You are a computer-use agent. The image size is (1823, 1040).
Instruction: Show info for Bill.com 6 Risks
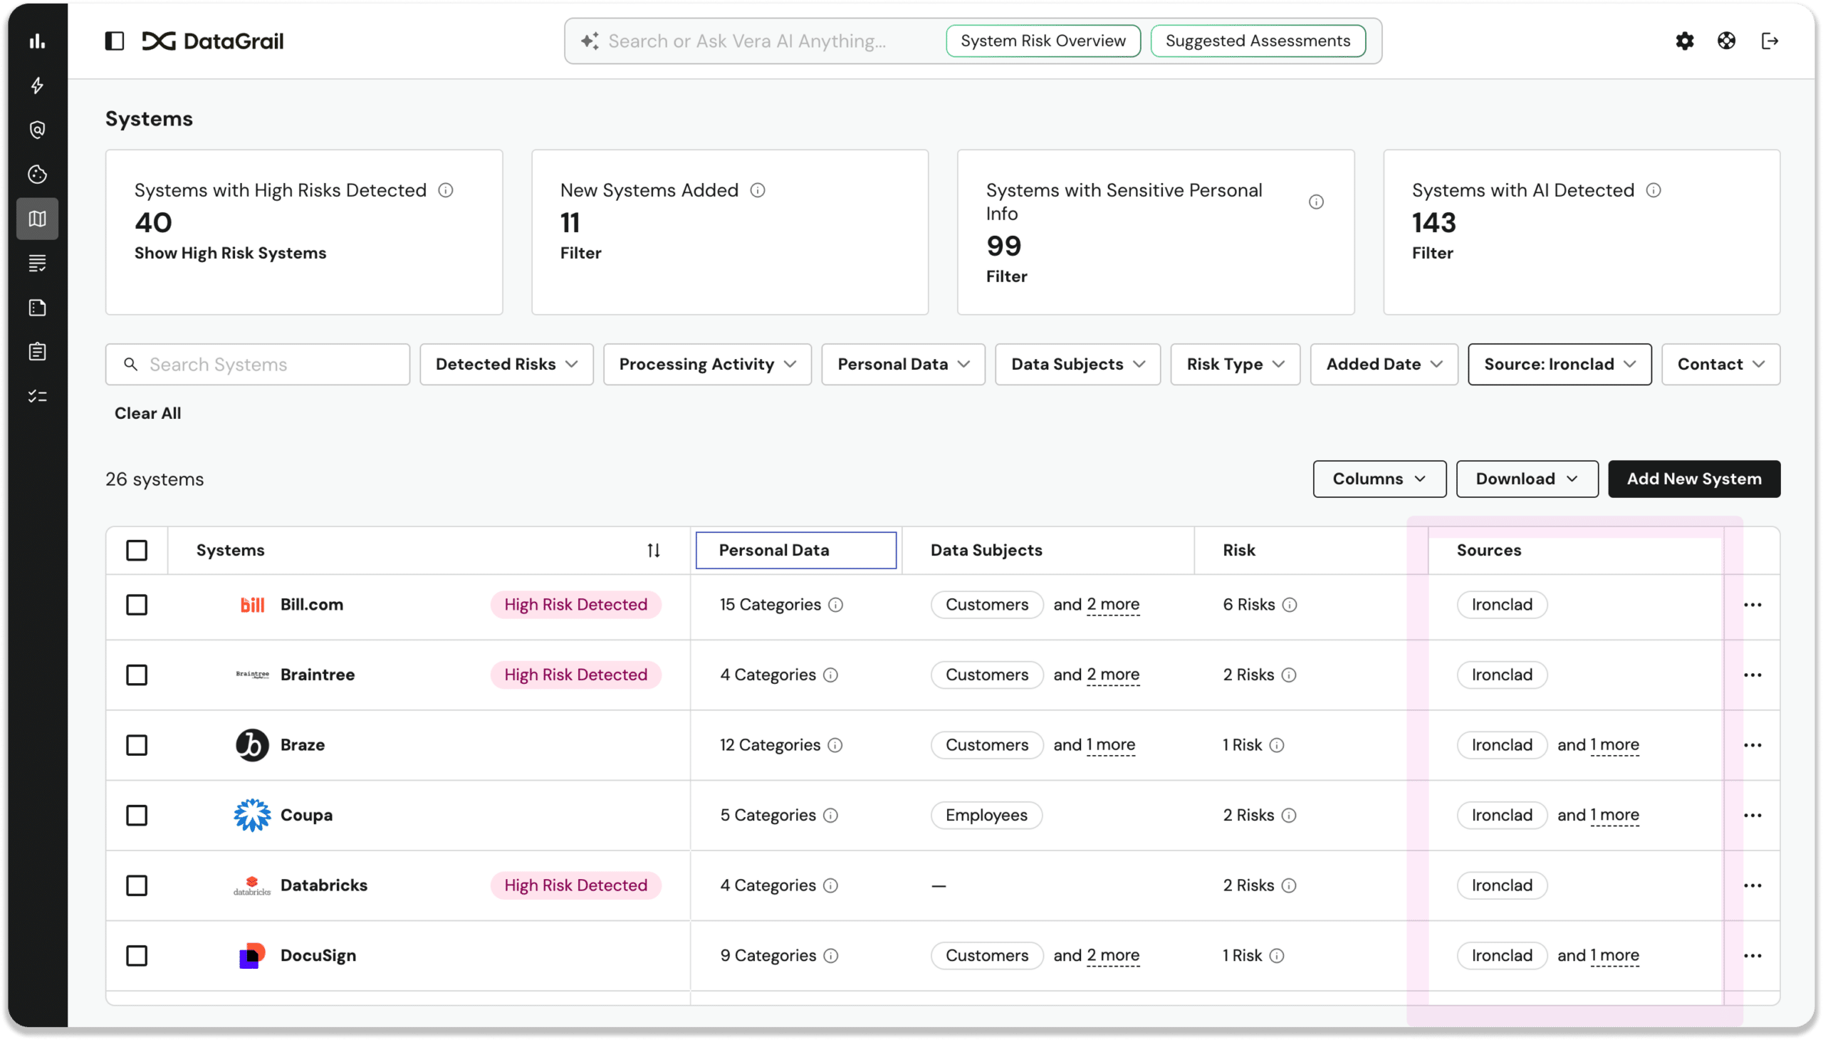pos(1289,605)
